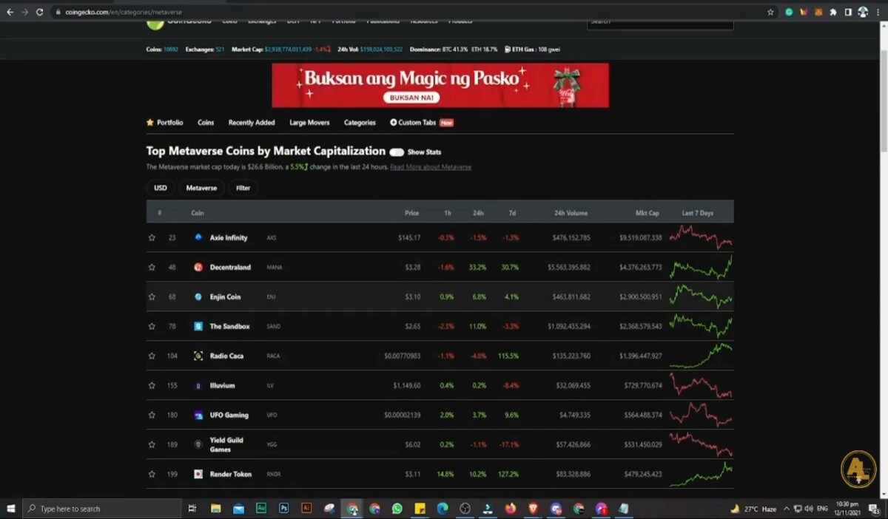
Task: Switch to the Recently Added tab
Action: (252, 122)
